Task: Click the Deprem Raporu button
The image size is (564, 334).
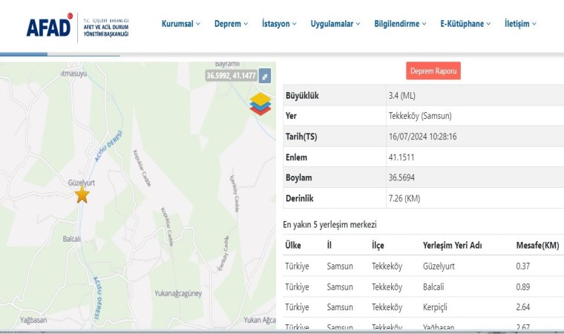Action: [433, 71]
